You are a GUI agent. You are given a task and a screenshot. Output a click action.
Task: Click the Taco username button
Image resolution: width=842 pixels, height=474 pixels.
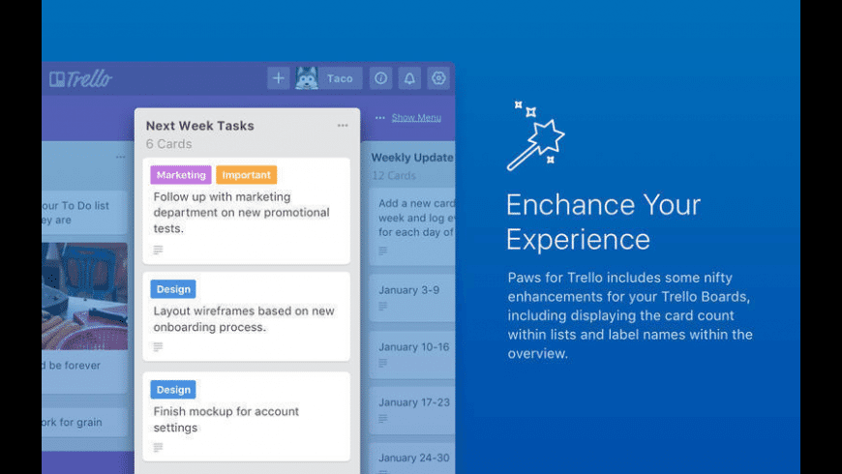pos(340,78)
